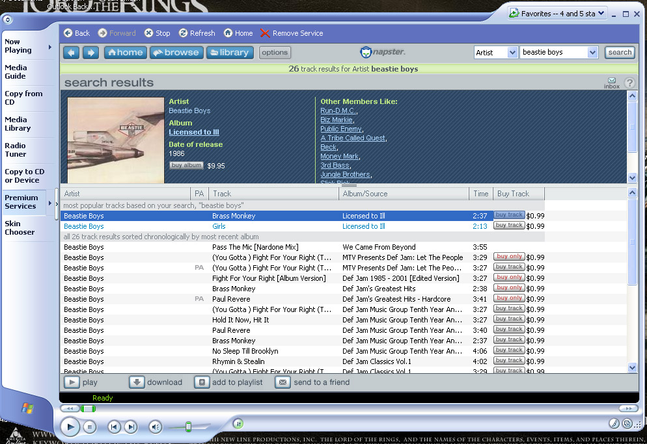This screenshot has height=444, width=647.
Task: Open Napster inbox envelope icon
Action: coord(612,81)
